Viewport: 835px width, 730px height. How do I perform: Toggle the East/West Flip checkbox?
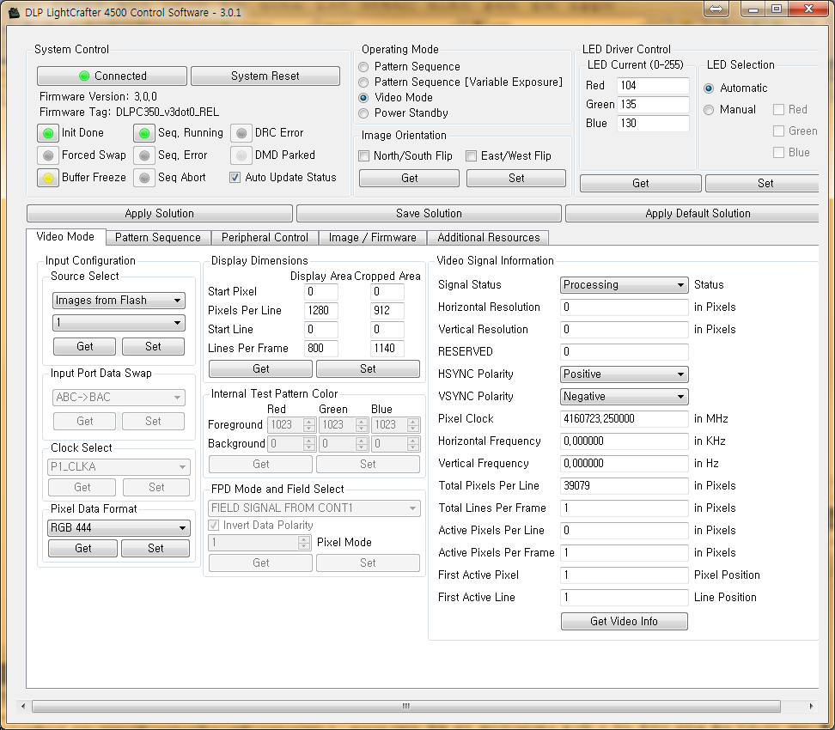pos(472,156)
